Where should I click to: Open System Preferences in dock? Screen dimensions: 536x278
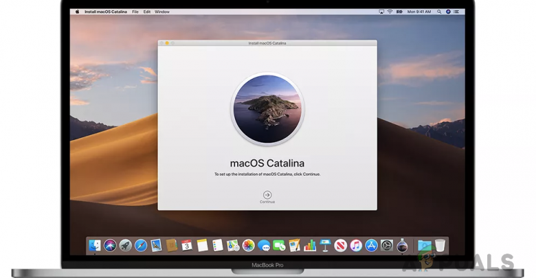pyautogui.click(x=387, y=245)
